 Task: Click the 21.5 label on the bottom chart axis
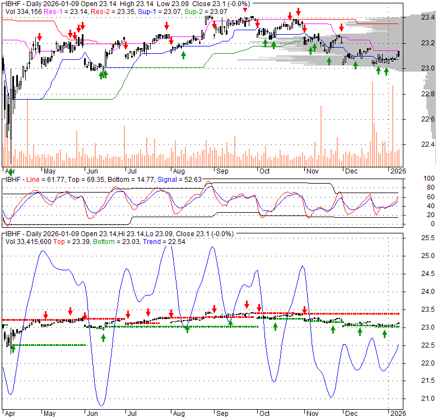(x=427, y=381)
